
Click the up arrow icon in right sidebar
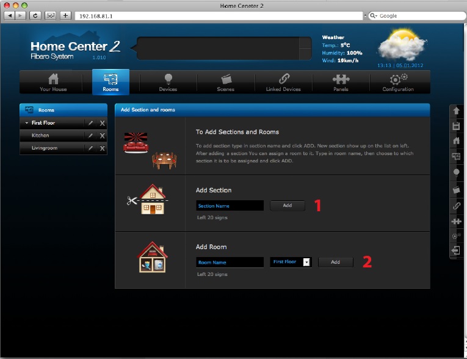[x=456, y=111]
